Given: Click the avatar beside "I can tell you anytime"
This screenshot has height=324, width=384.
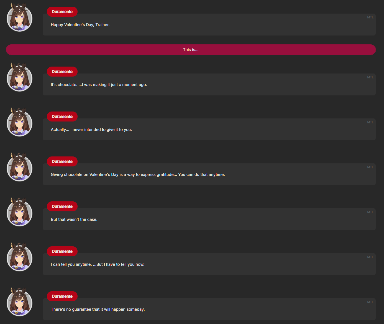Looking at the screenshot, I should (19, 257).
